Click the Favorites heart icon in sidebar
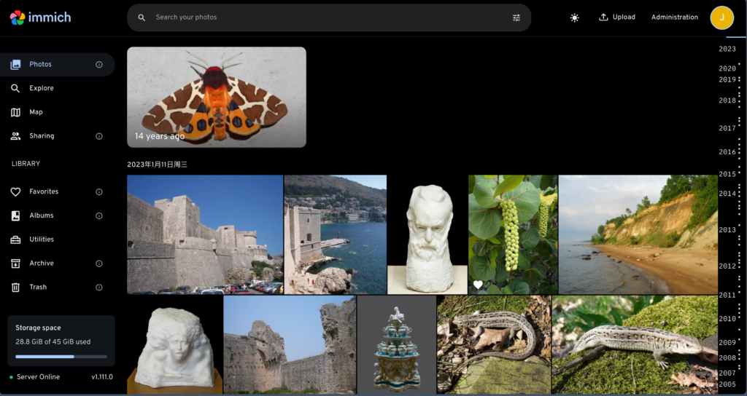This screenshot has width=747, height=396. [16, 192]
